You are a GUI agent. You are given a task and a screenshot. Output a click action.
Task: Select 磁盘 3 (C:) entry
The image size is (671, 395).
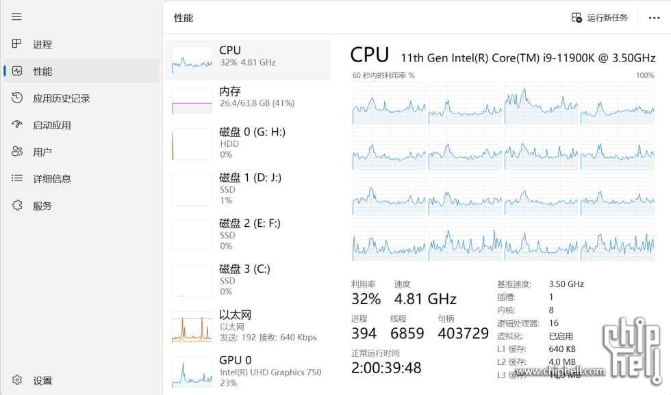pos(248,281)
